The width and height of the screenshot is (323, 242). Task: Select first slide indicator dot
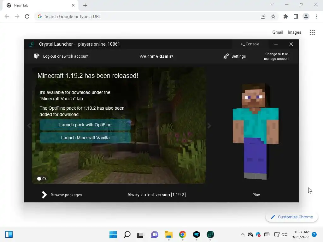click(x=39, y=179)
